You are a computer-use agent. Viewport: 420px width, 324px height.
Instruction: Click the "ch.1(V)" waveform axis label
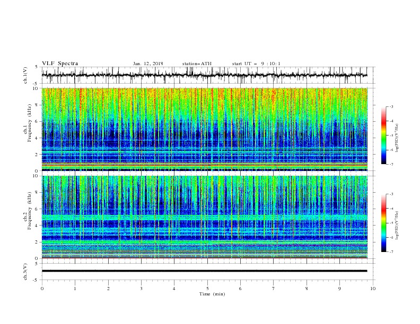click(25, 75)
